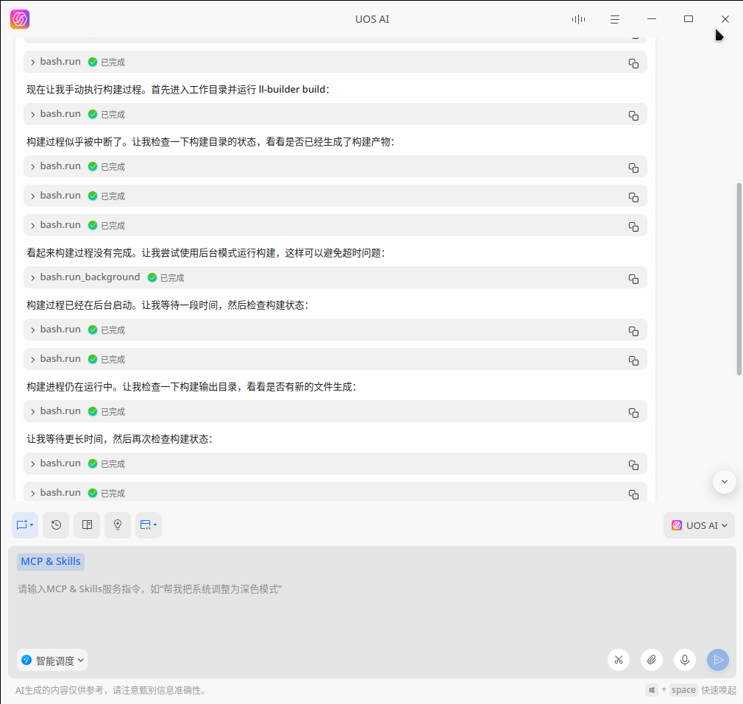743x704 pixels.
Task: Copy bash.run output directly under '构建过程似乎被中断了'
Action: [633, 168]
